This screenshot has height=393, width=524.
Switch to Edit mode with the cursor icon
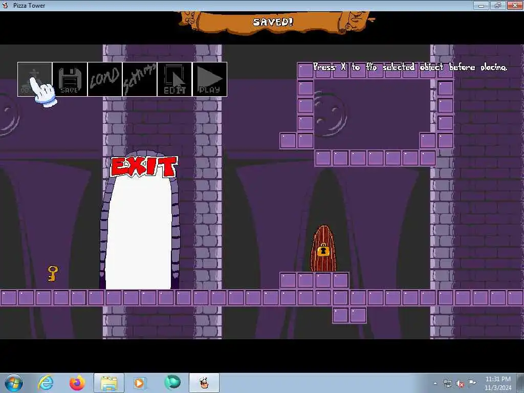174,79
